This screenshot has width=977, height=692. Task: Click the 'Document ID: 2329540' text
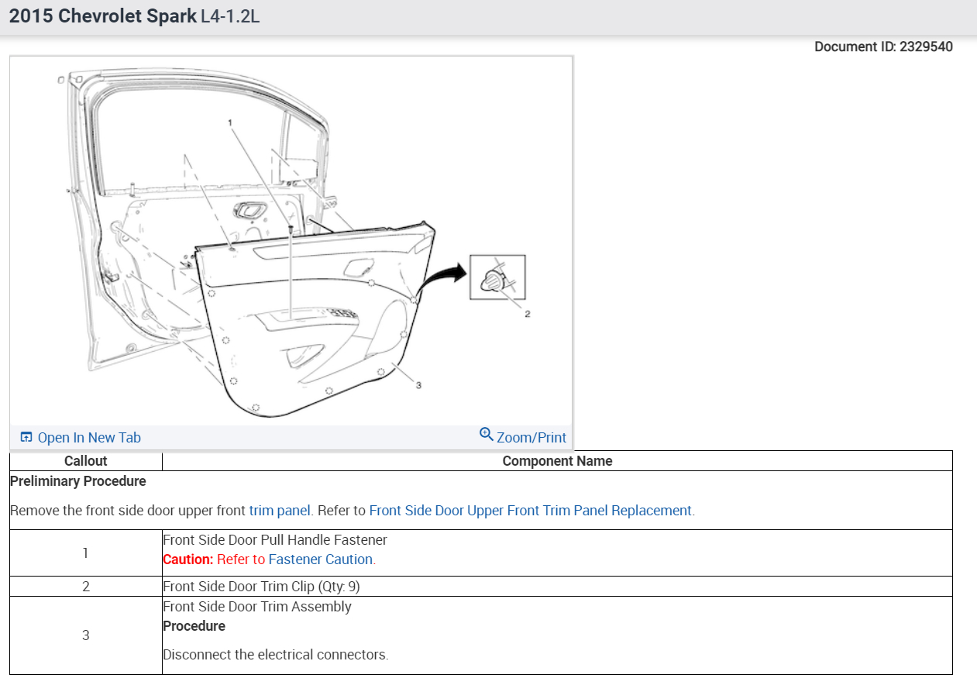point(883,46)
